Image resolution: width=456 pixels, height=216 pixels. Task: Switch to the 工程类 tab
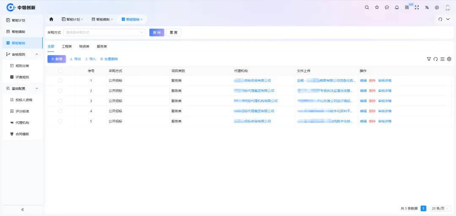(67, 46)
